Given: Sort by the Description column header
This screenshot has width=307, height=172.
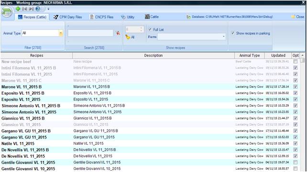Looking at the screenshot, I should coord(153,55).
